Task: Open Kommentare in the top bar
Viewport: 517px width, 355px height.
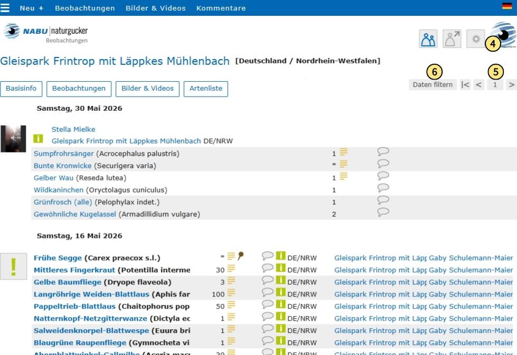Action: point(221,8)
